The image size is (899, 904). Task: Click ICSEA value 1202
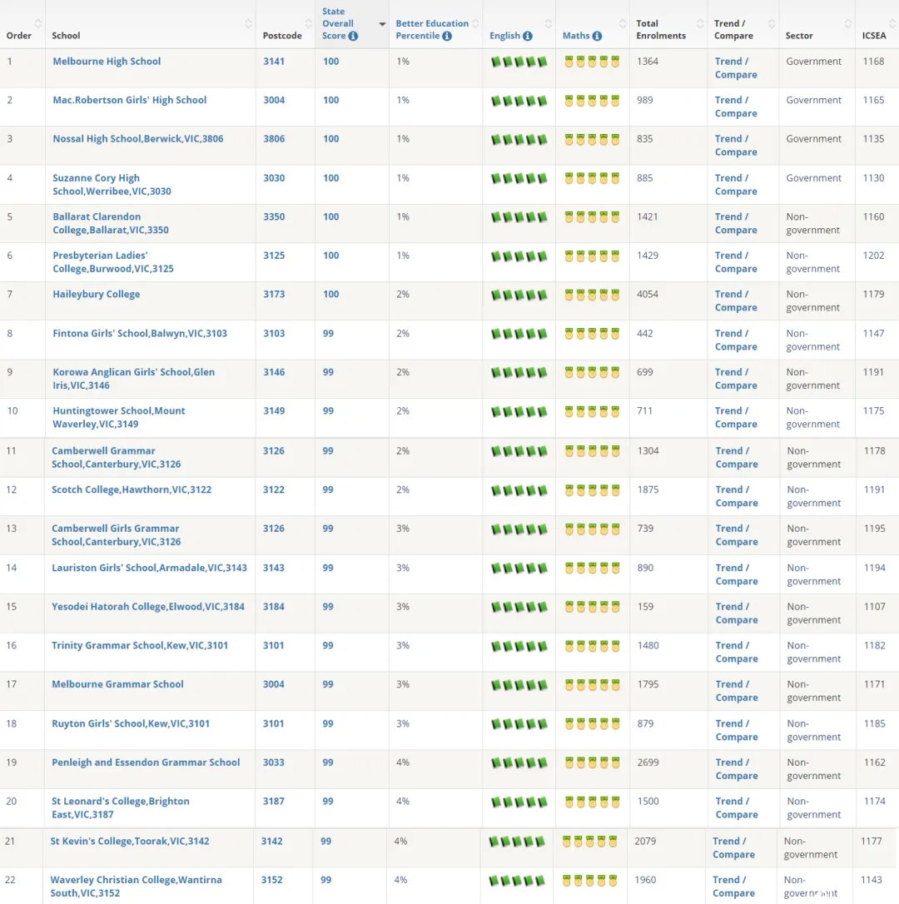tap(874, 256)
